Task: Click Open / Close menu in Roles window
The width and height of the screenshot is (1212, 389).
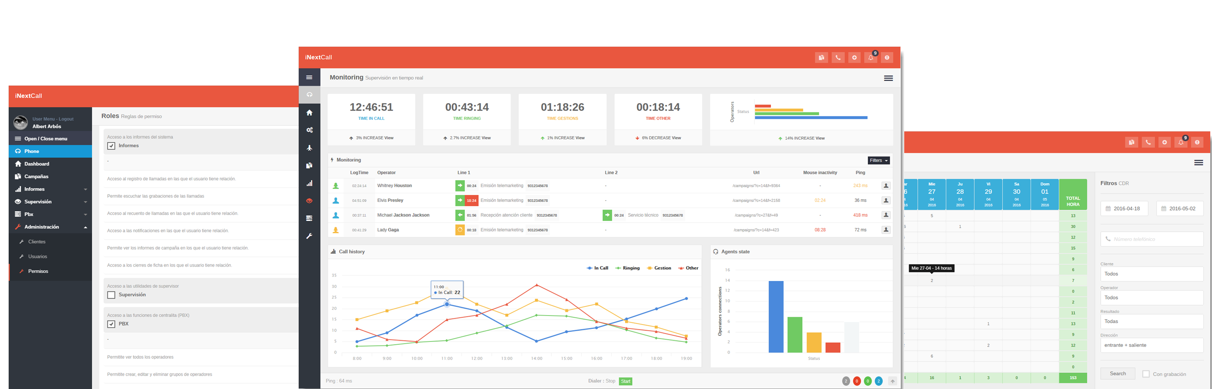Action: pyautogui.click(x=50, y=139)
